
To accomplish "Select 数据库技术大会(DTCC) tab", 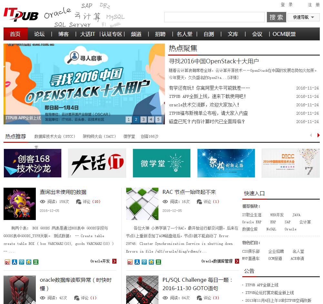I will point(55,136).
